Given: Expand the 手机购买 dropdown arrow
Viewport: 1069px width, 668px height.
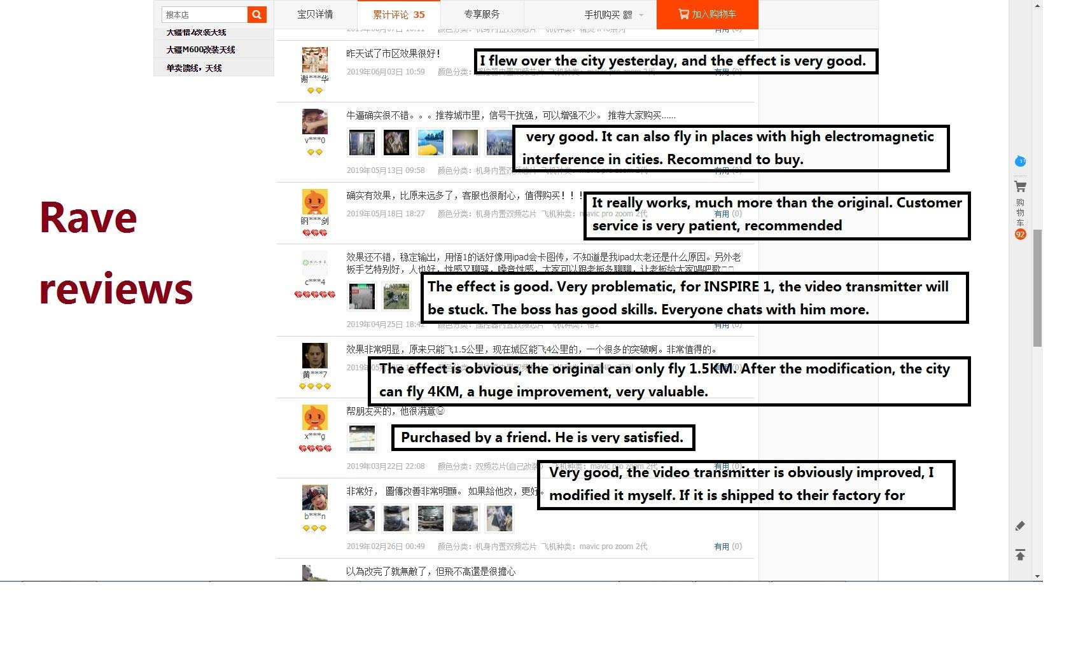Looking at the screenshot, I should coord(641,15).
